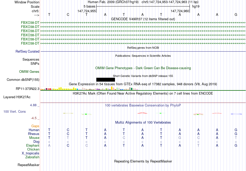Image resolution: width=246 pixels, height=171 pixels.
Task: Click the G base in the Elephant alignment row
Action: point(236,145)
